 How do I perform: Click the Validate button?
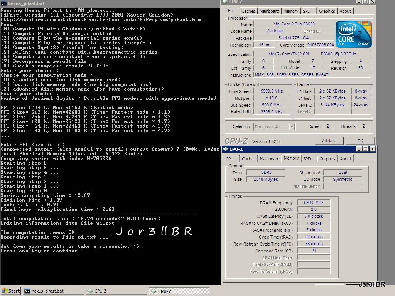(x=329, y=141)
